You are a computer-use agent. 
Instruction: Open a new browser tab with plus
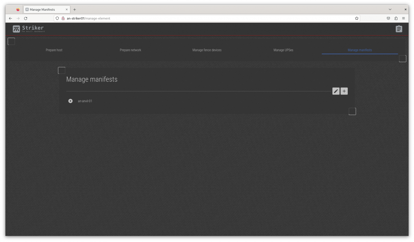pyautogui.click(x=75, y=10)
